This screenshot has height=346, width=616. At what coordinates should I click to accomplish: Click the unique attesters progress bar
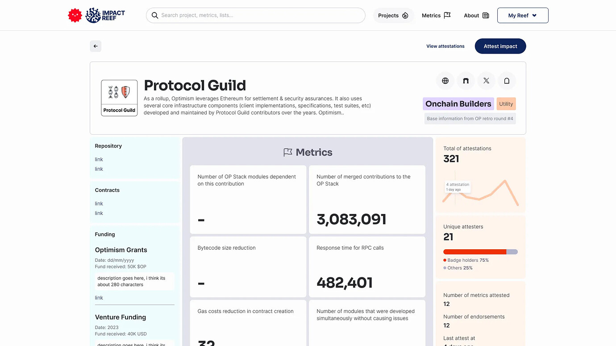pos(480,252)
